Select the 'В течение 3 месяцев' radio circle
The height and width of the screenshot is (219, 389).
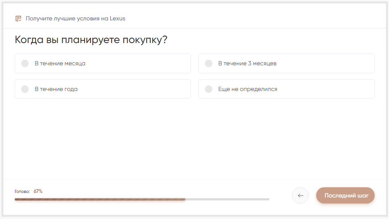tap(209, 63)
